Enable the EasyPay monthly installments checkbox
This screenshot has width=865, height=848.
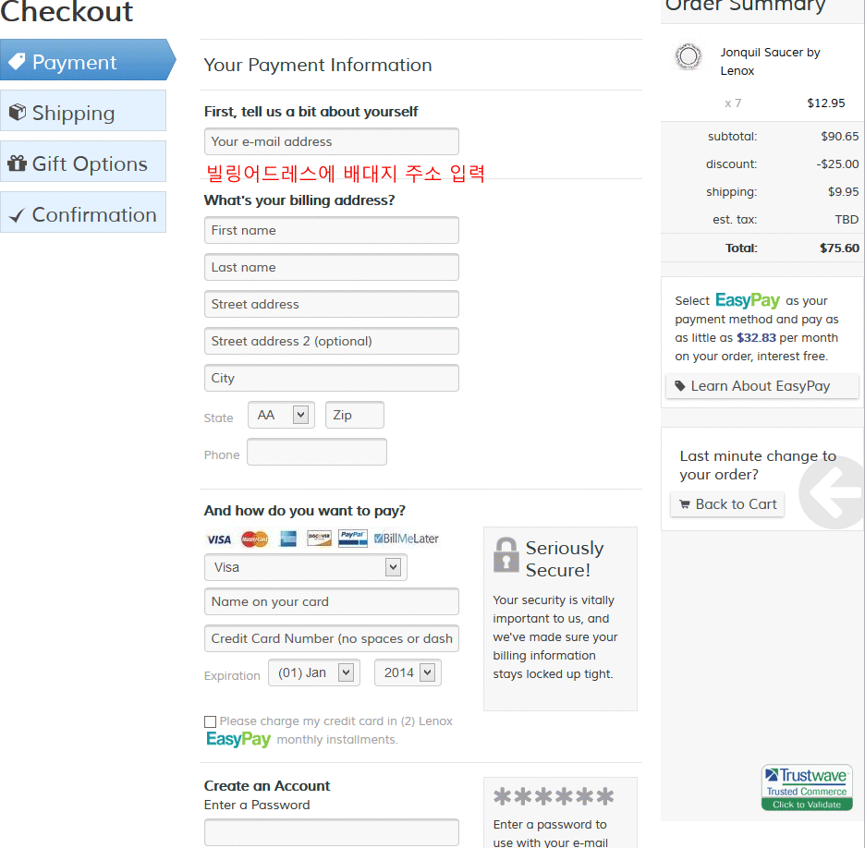(211, 721)
